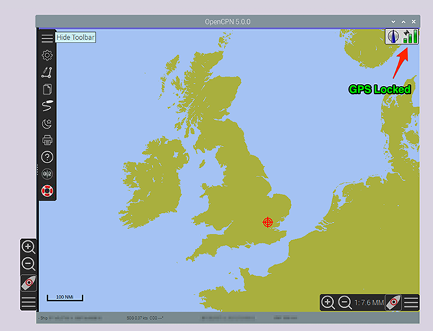
Task: Zoom out using left bottom panel
Action: click(29, 264)
